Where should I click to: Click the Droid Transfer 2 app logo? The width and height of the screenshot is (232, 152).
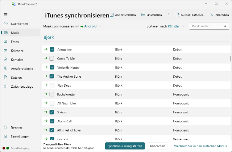[14, 4]
